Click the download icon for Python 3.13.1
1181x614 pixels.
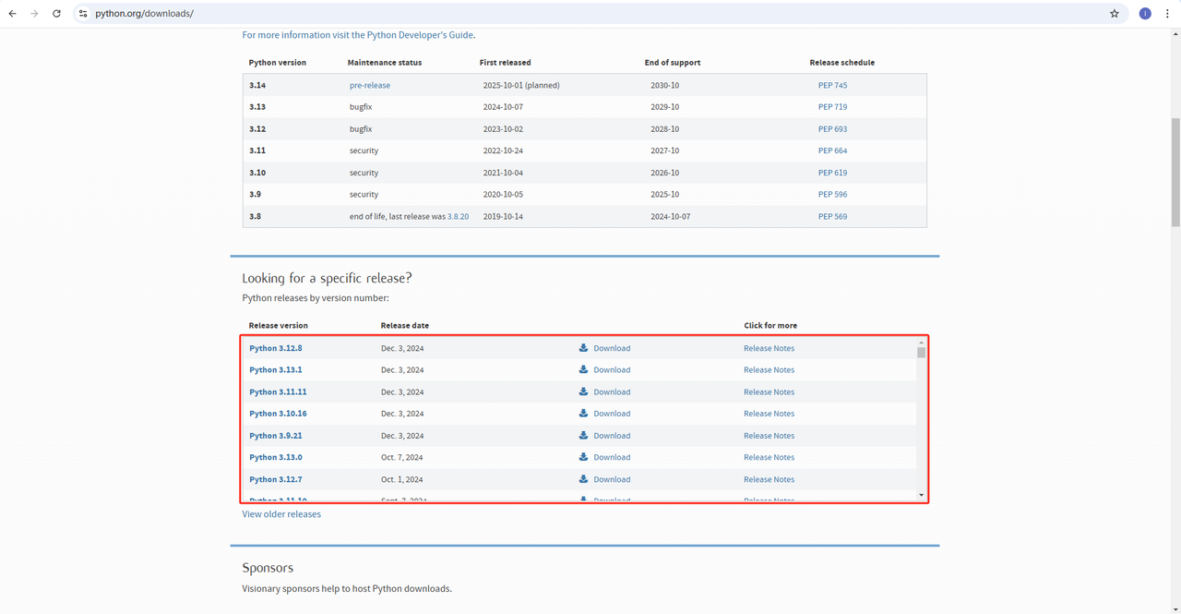point(583,369)
